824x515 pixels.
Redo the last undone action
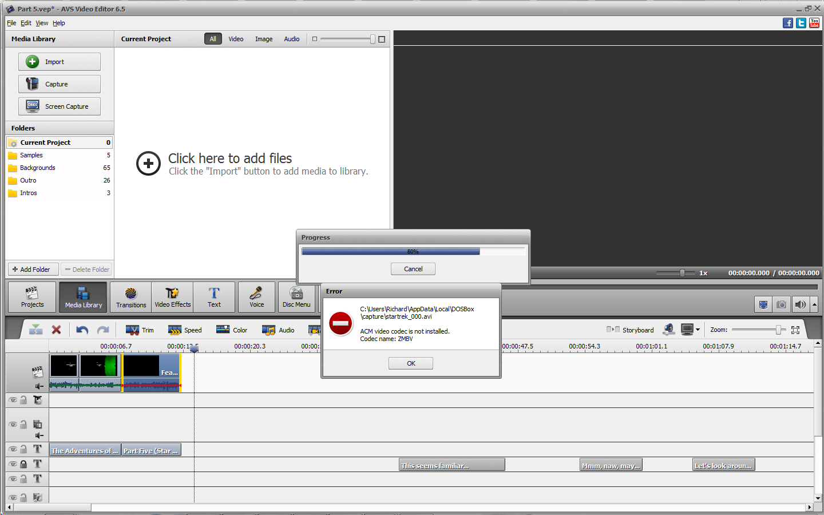coord(103,330)
